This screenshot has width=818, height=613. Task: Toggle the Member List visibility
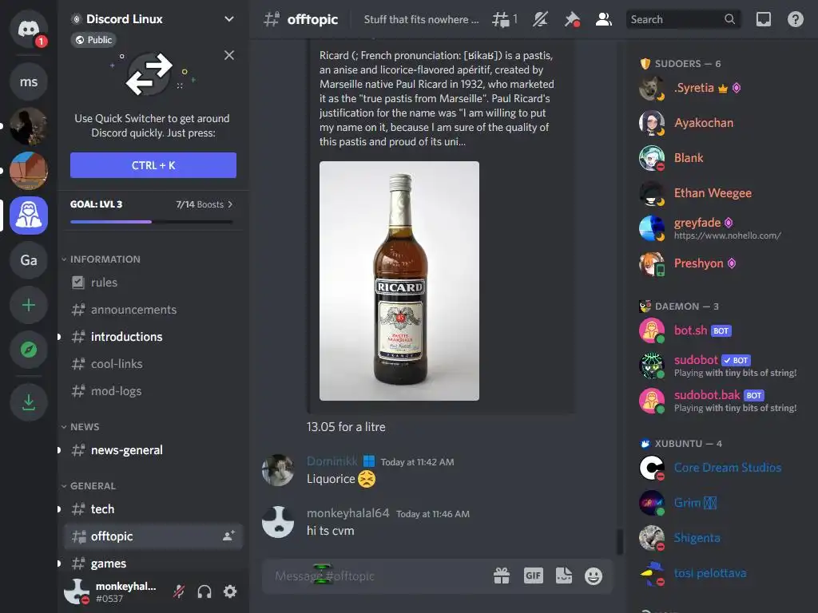click(x=604, y=20)
